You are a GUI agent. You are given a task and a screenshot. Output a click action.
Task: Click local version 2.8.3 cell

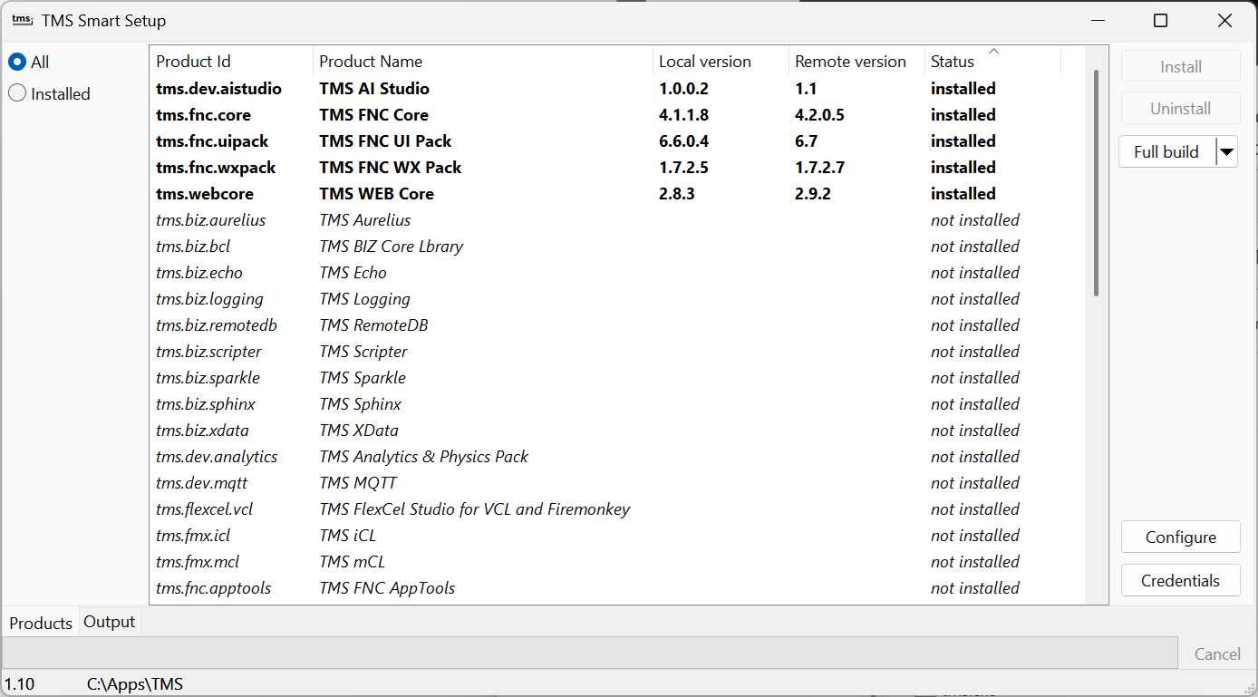point(676,194)
